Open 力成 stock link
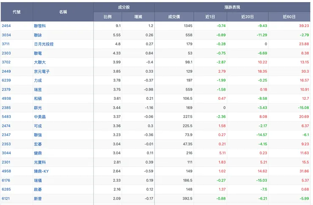 (x=38, y=80)
